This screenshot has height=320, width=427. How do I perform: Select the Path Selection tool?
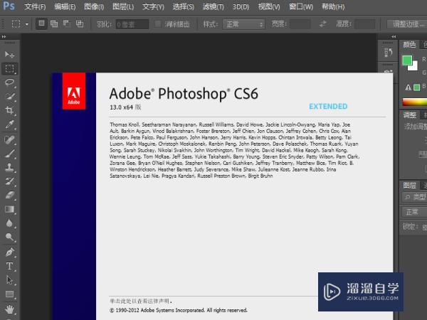10,280
